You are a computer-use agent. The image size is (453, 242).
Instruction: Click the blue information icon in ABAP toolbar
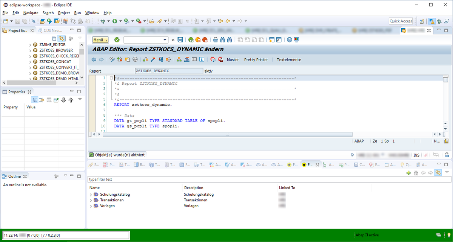click(x=202, y=59)
